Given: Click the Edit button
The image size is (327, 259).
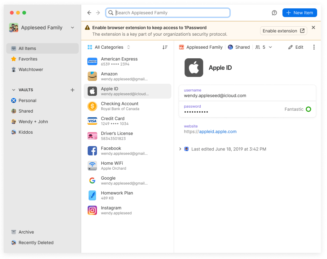Looking at the screenshot, I should click(x=296, y=47).
